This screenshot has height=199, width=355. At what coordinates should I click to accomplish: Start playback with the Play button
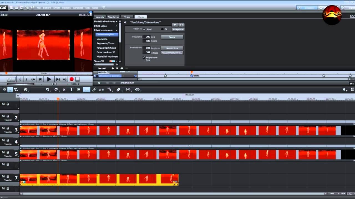point(49,79)
